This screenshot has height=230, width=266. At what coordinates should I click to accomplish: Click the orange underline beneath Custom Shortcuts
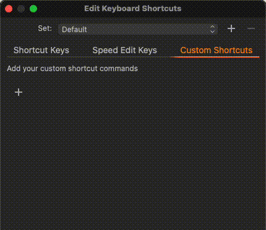[215, 57]
